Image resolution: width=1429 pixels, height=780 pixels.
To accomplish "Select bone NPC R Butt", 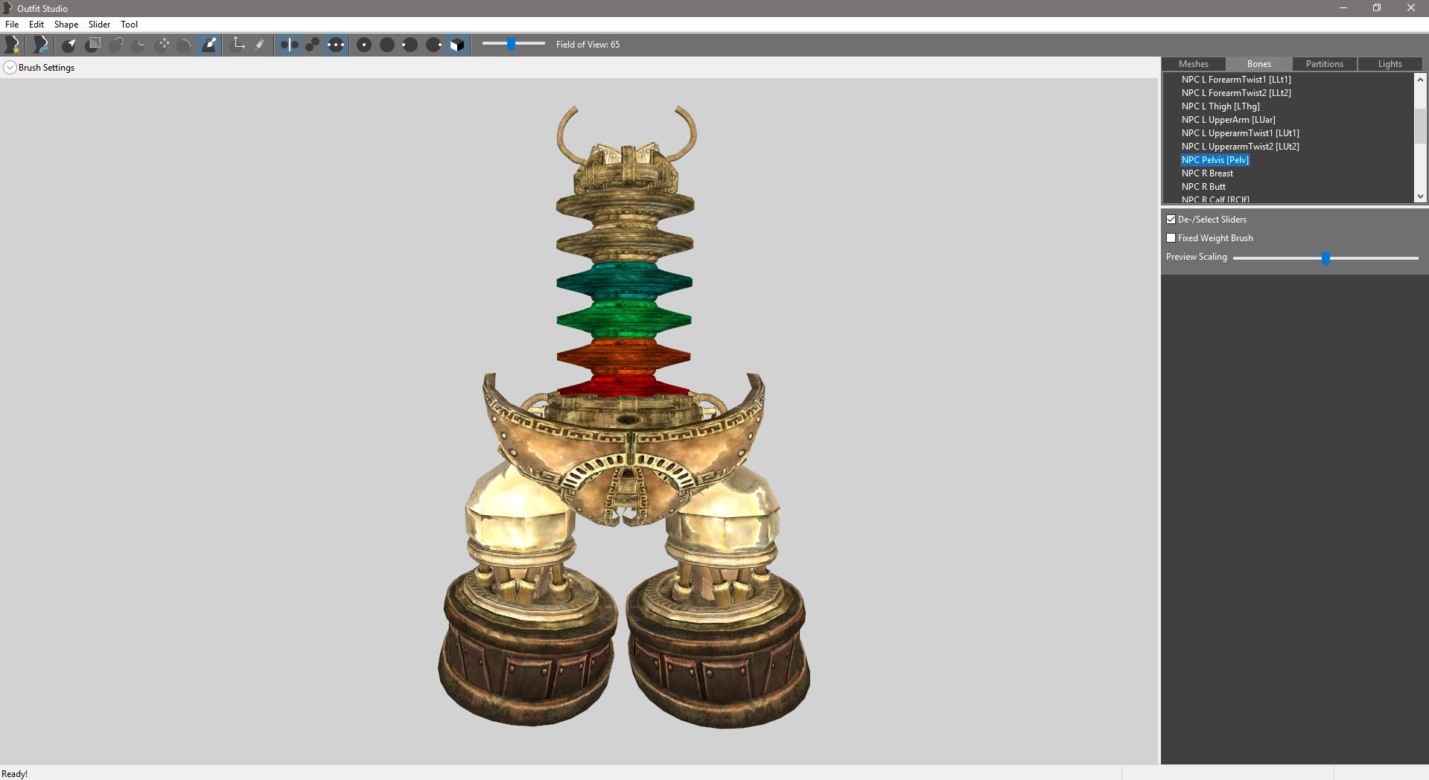I will click(1203, 187).
